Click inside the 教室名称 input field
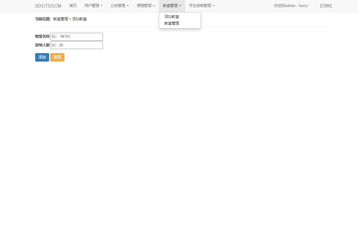Screen dimensions: 358x243 pyautogui.click(x=76, y=37)
